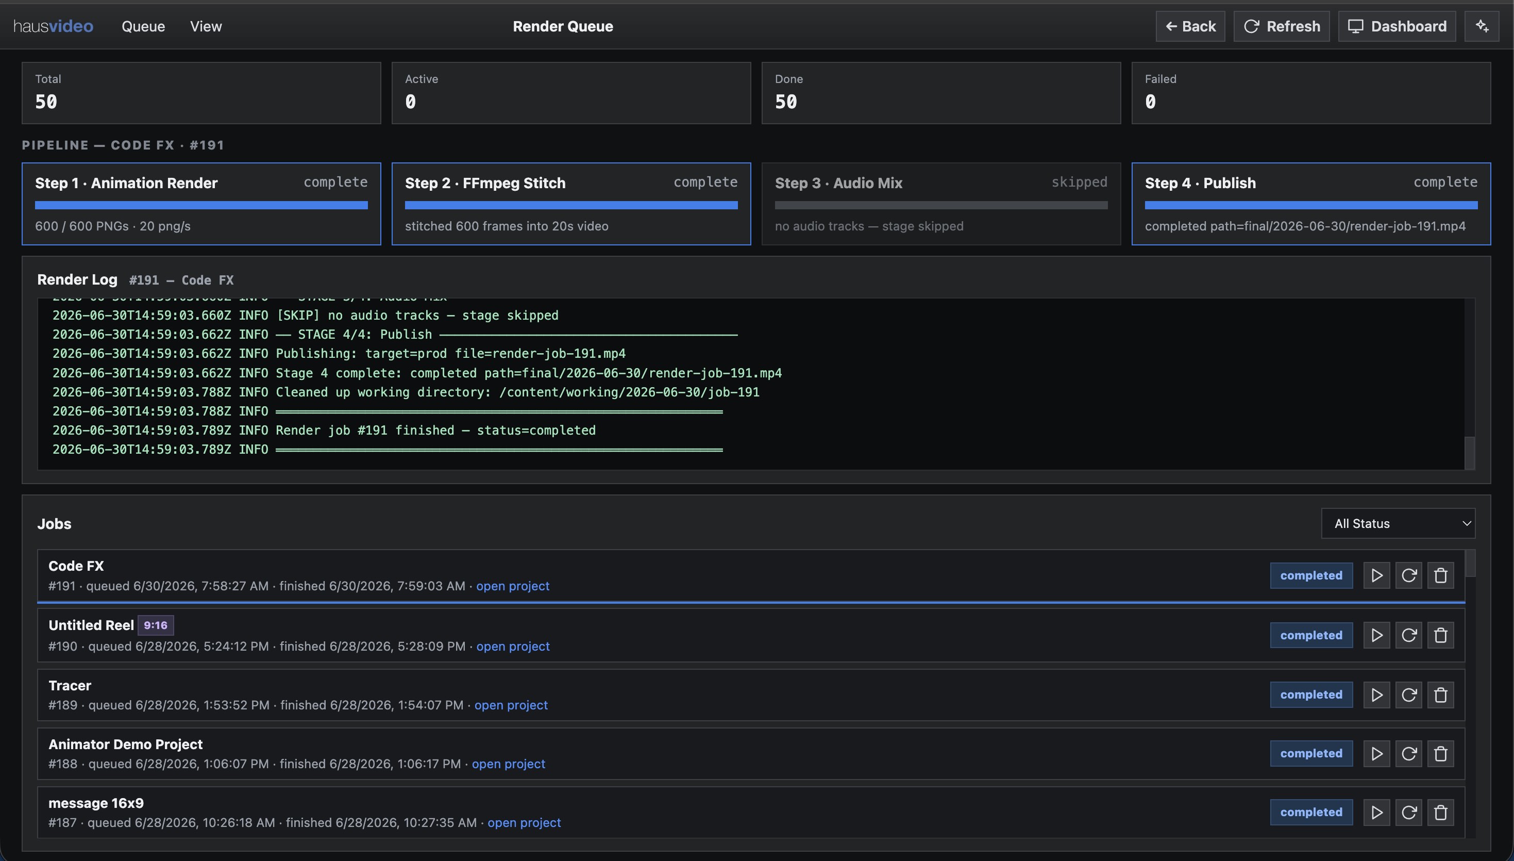Select the message 16x9 job title
Image resolution: width=1514 pixels, height=861 pixels.
click(96, 803)
